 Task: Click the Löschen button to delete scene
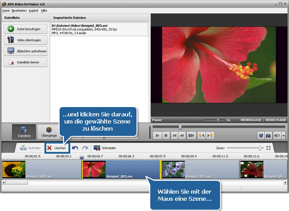[x=57, y=148]
